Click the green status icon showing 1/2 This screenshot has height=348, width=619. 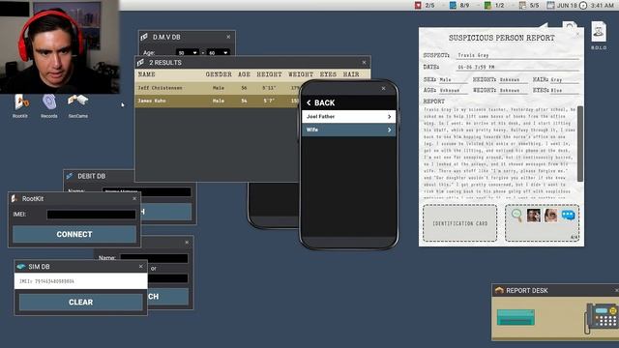tap(487, 5)
